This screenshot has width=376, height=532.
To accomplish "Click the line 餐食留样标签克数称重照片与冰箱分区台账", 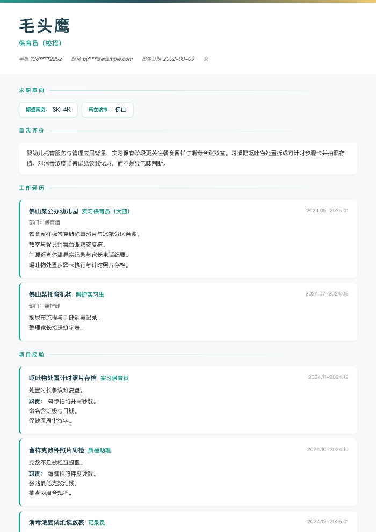I will [x=84, y=234].
